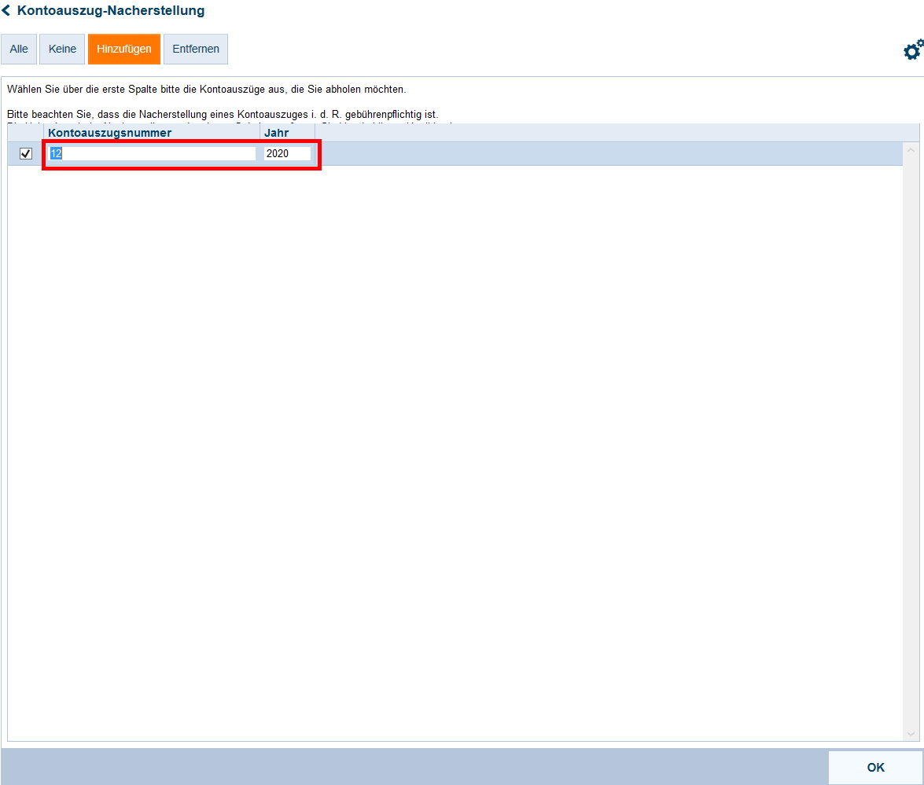Confirm with the OK button
The width and height of the screenshot is (924, 785).
pos(875,768)
